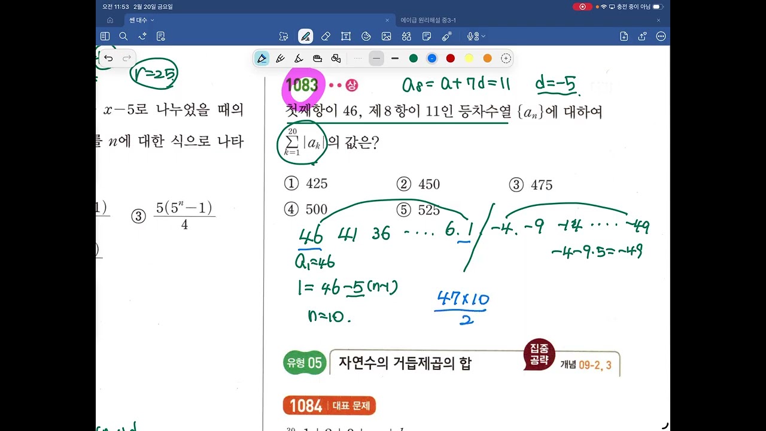Tap the date 2월 20일 금요일
This screenshot has height=431, width=766.
tap(153, 7)
